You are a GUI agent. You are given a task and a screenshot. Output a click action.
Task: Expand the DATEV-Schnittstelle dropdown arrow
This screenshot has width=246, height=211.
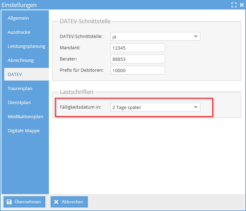(195, 37)
